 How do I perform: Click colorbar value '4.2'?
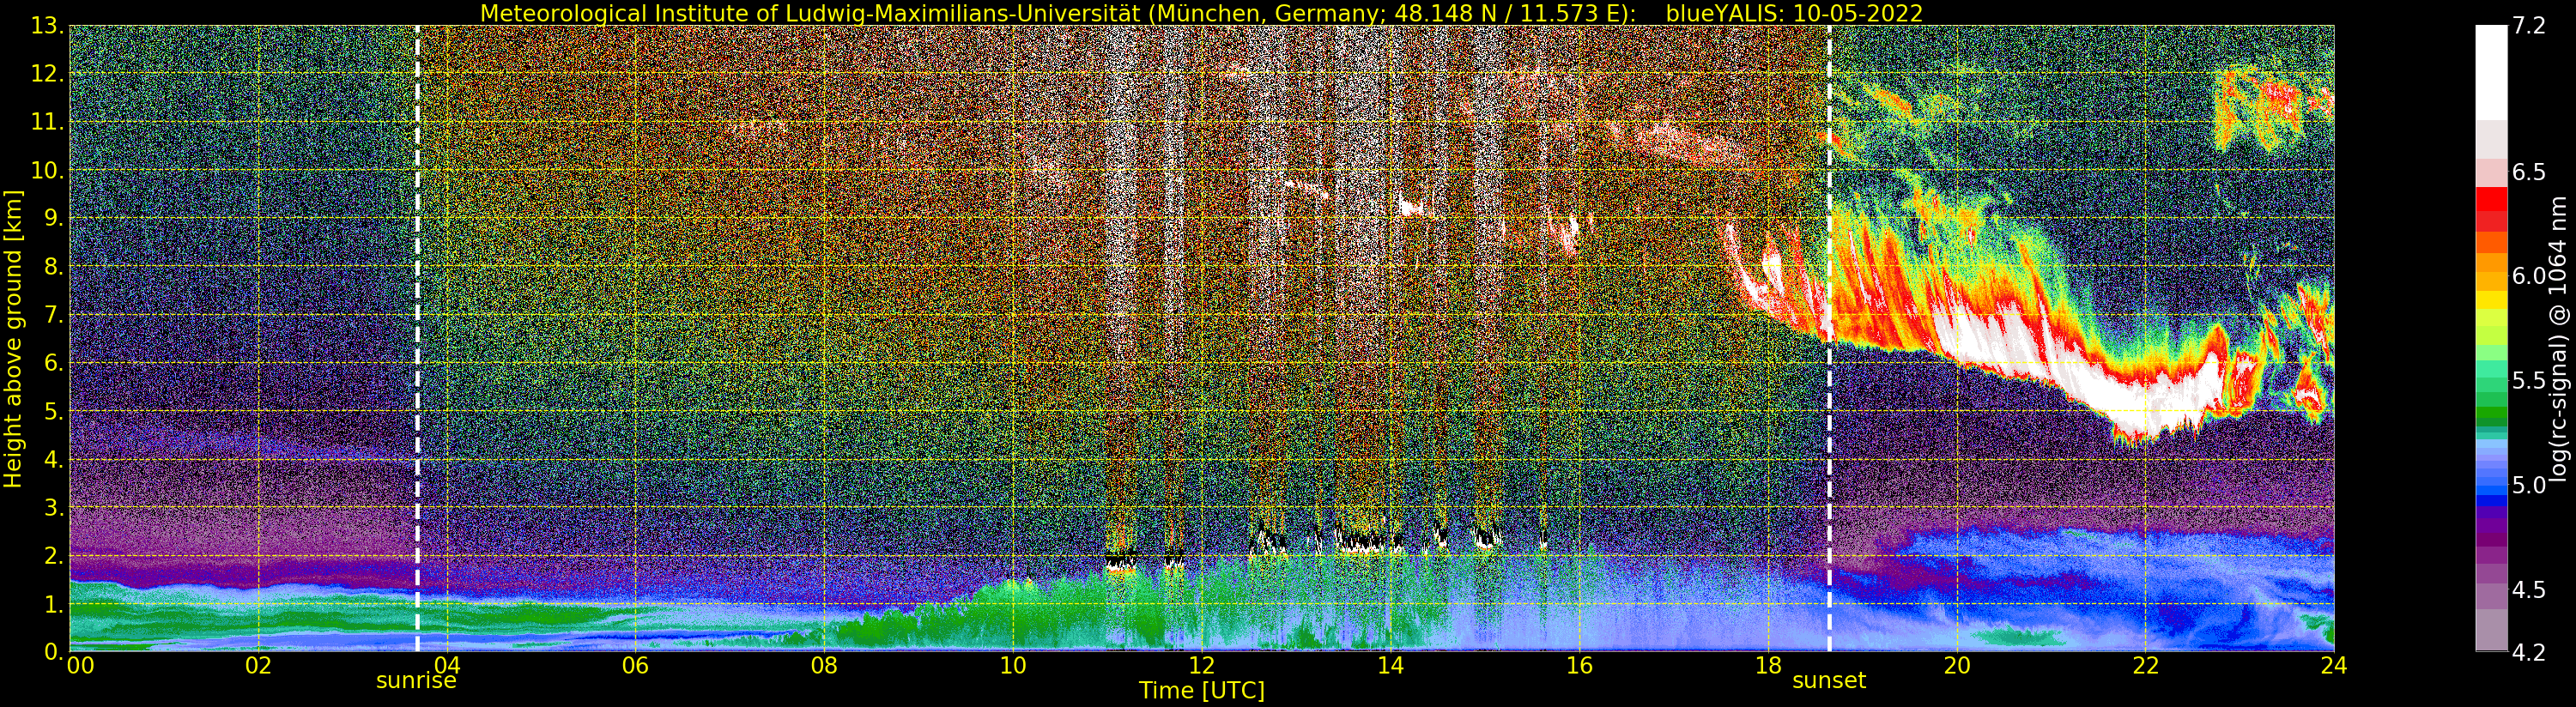[x=2528, y=652]
